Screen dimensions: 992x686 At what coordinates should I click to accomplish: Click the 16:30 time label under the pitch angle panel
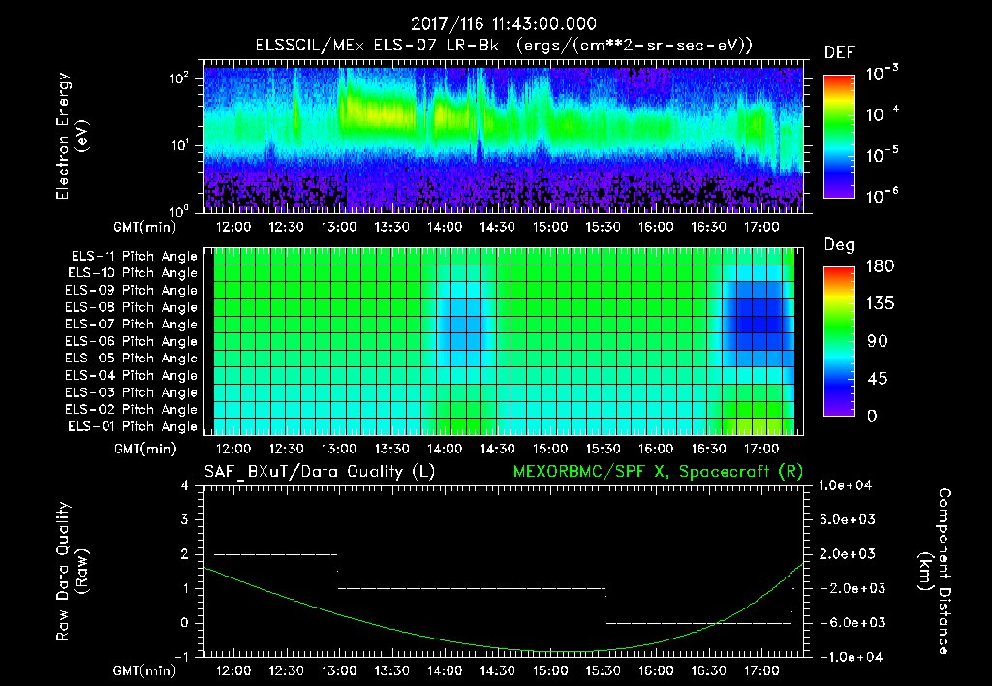pyautogui.click(x=708, y=449)
